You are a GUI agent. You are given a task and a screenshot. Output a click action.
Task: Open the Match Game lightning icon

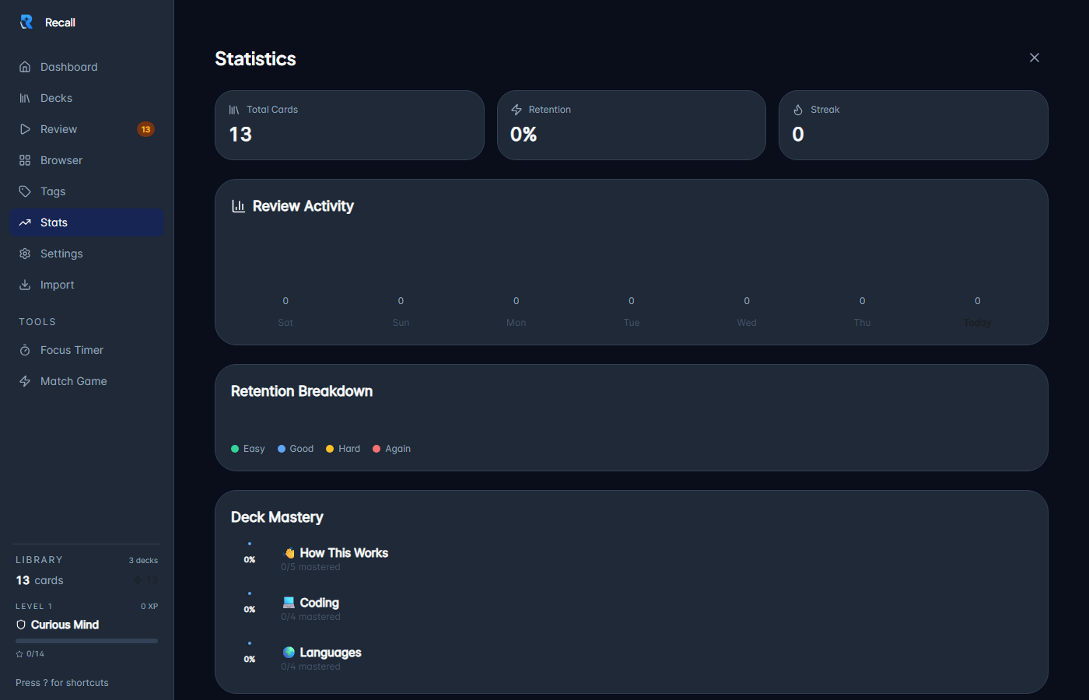[25, 381]
